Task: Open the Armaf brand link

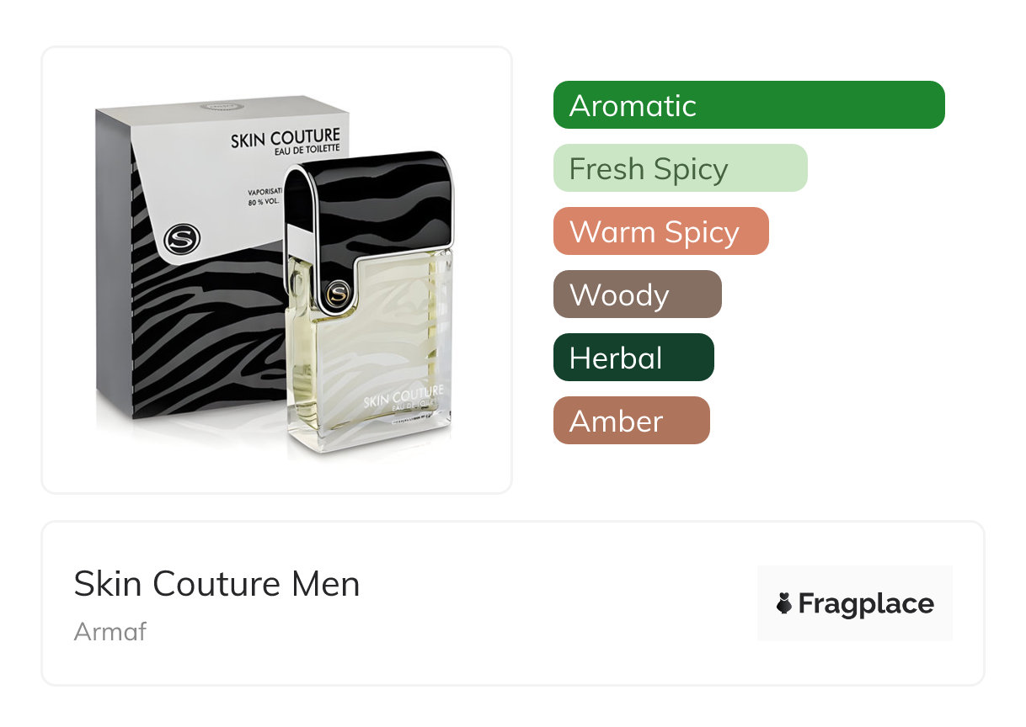Action: [110, 631]
